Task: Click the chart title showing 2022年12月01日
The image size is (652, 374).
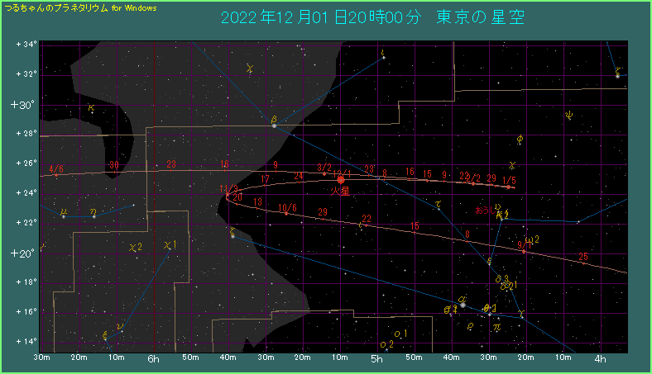Action: click(x=372, y=17)
